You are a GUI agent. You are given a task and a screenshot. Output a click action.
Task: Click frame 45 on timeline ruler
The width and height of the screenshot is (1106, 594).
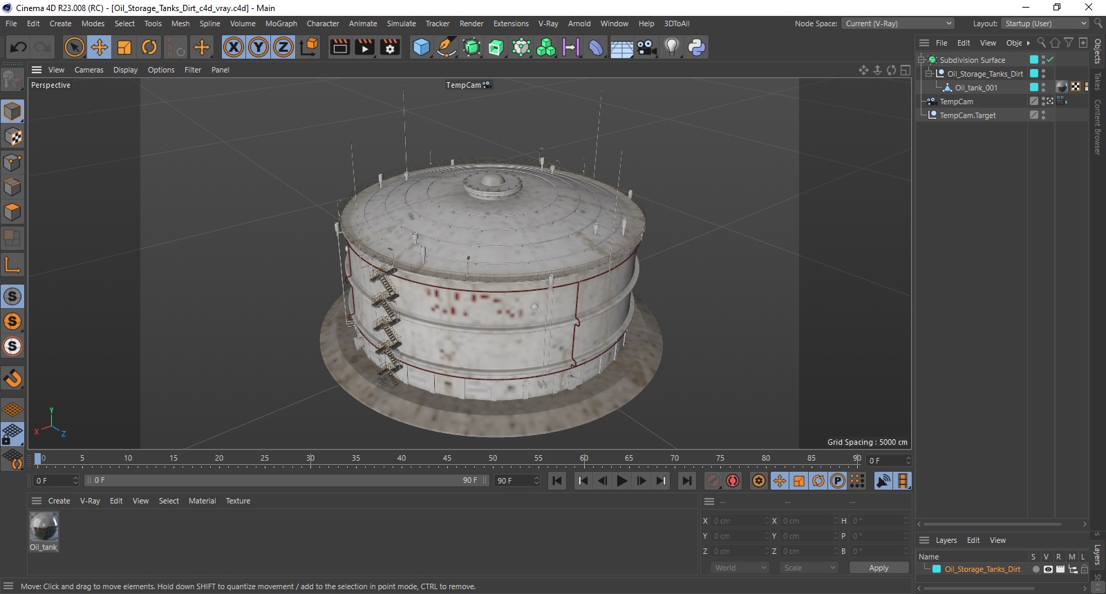[447, 458]
